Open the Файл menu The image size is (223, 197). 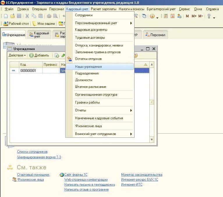click(9, 9)
